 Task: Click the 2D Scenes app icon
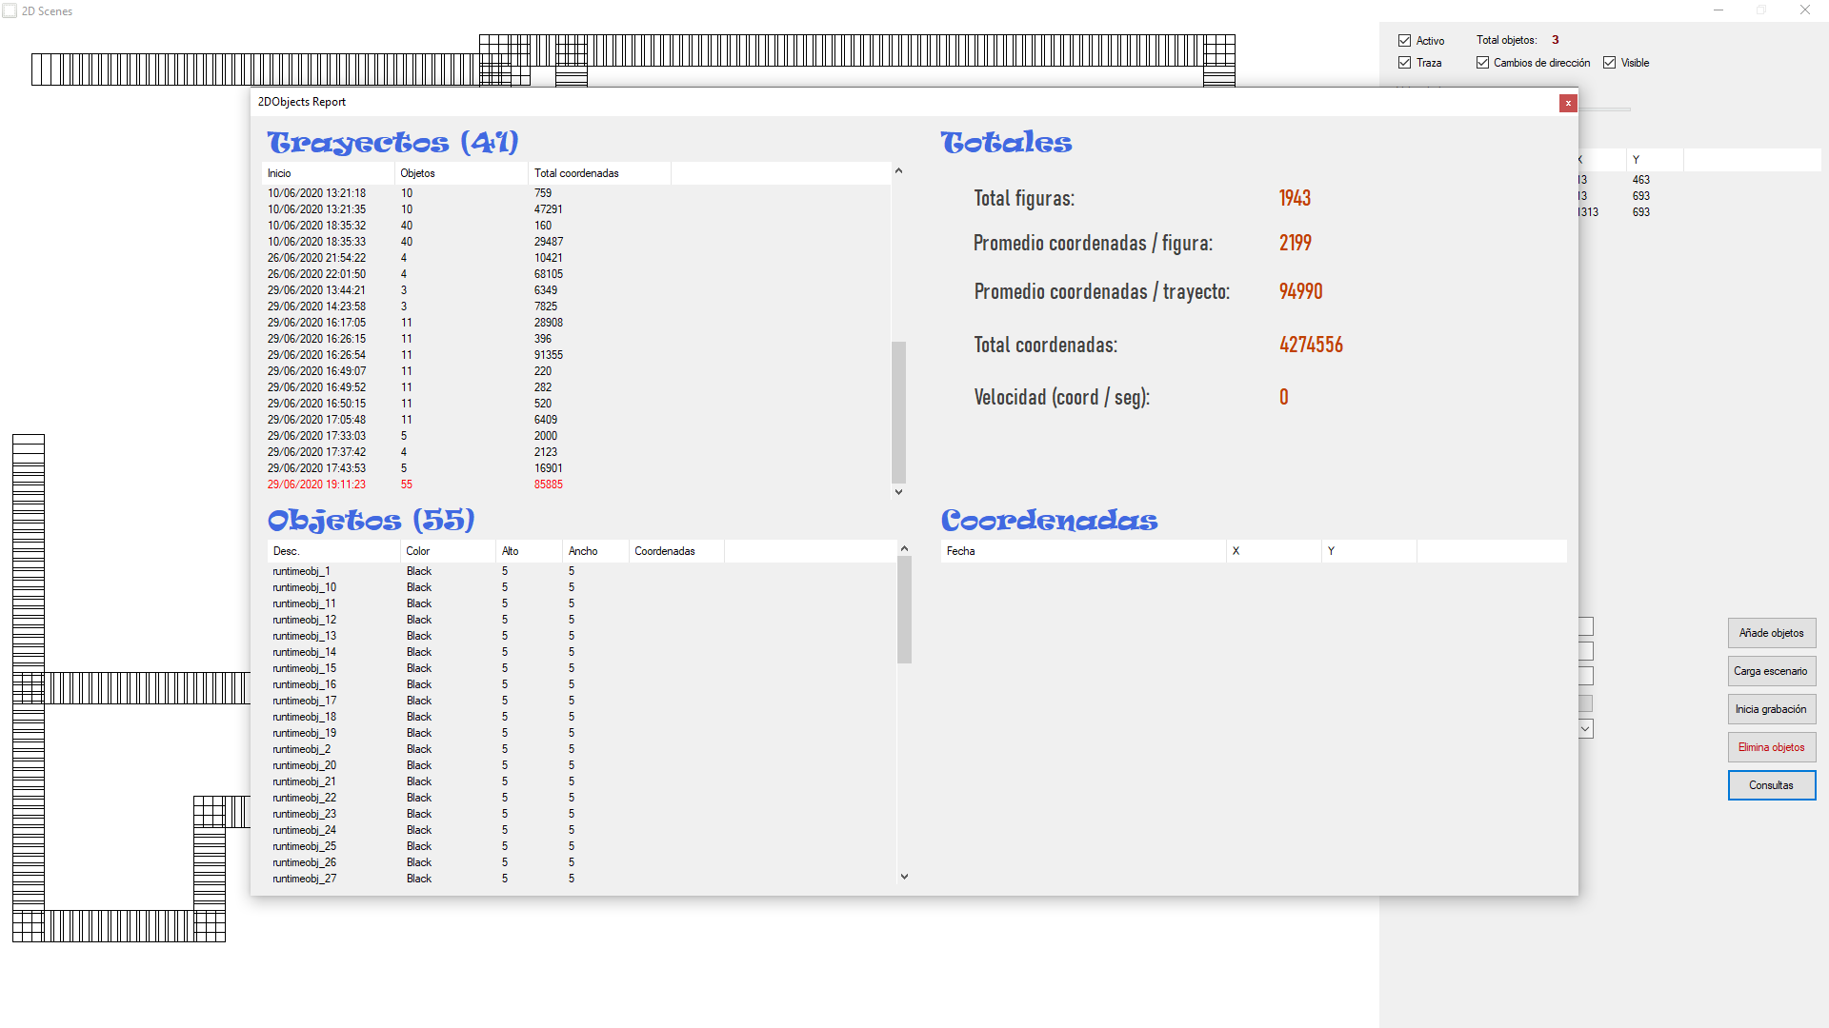tap(10, 10)
